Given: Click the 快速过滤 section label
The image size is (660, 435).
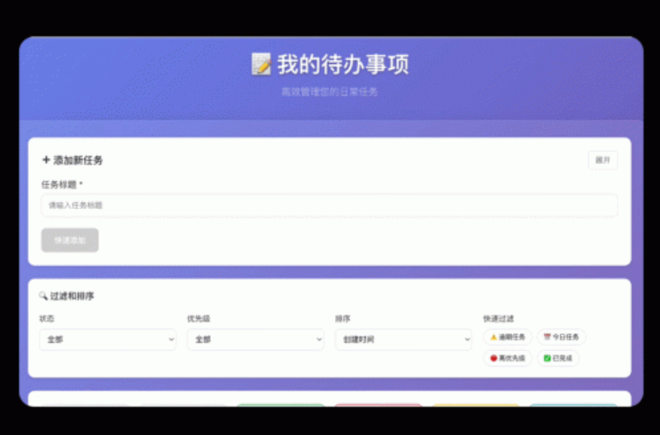Looking at the screenshot, I should (498, 318).
